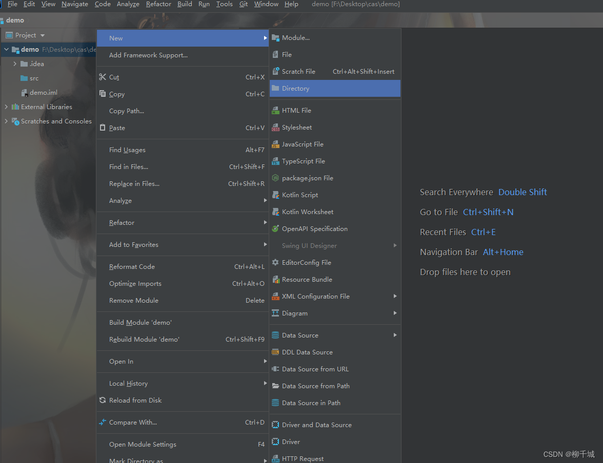The width and height of the screenshot is (603, 463).
Task: Click the OpenAPI Specification icon
Action: click(275, 228)
